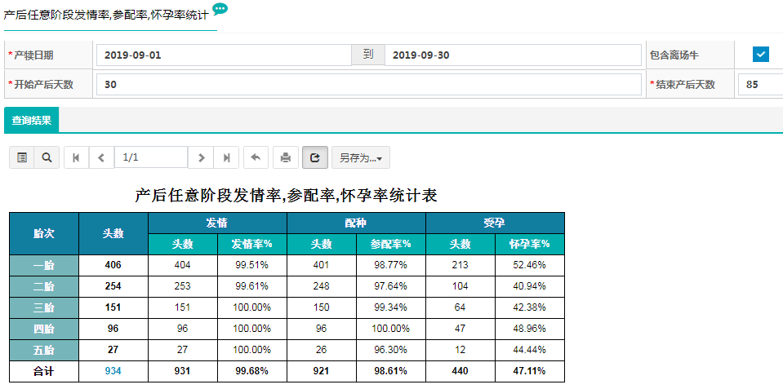This screenshot has width=783, height=389.
Task: Go to previous report page
Action: point(101,157)
